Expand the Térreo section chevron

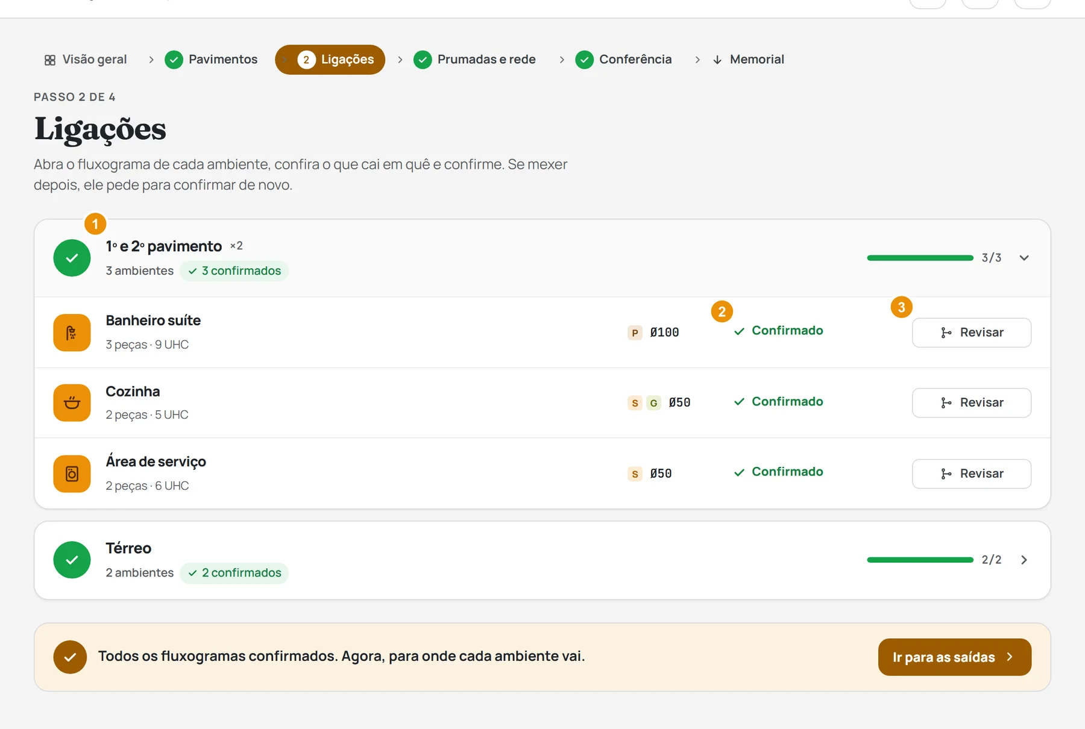(1024, 560)
